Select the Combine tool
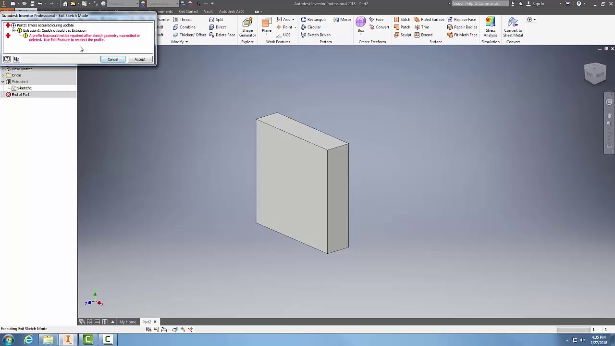This screenshot has width=615, height=346. (x=184, y=27)
